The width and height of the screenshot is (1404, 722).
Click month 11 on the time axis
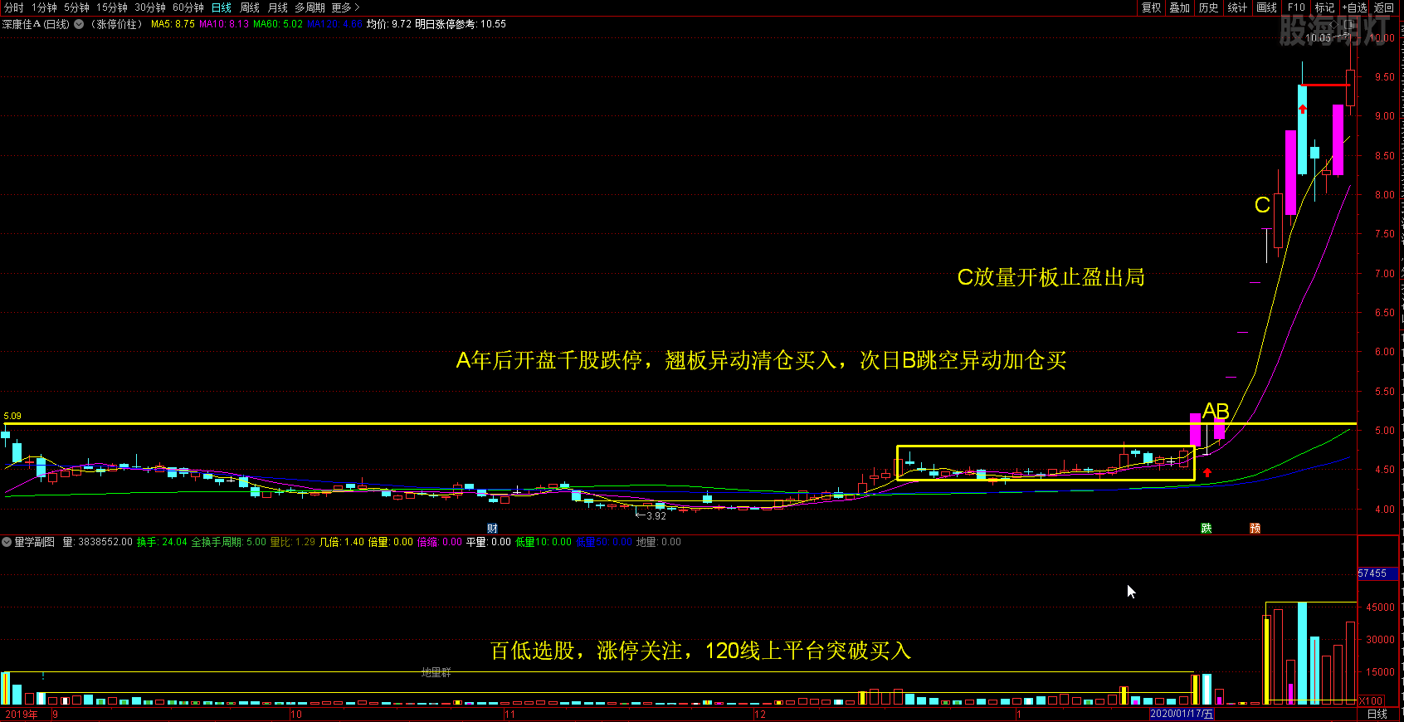[509, 714]
